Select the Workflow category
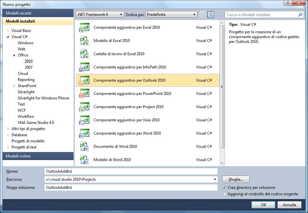Image resolution: width=308 pixels, height=213 pixels. point(26,116)
